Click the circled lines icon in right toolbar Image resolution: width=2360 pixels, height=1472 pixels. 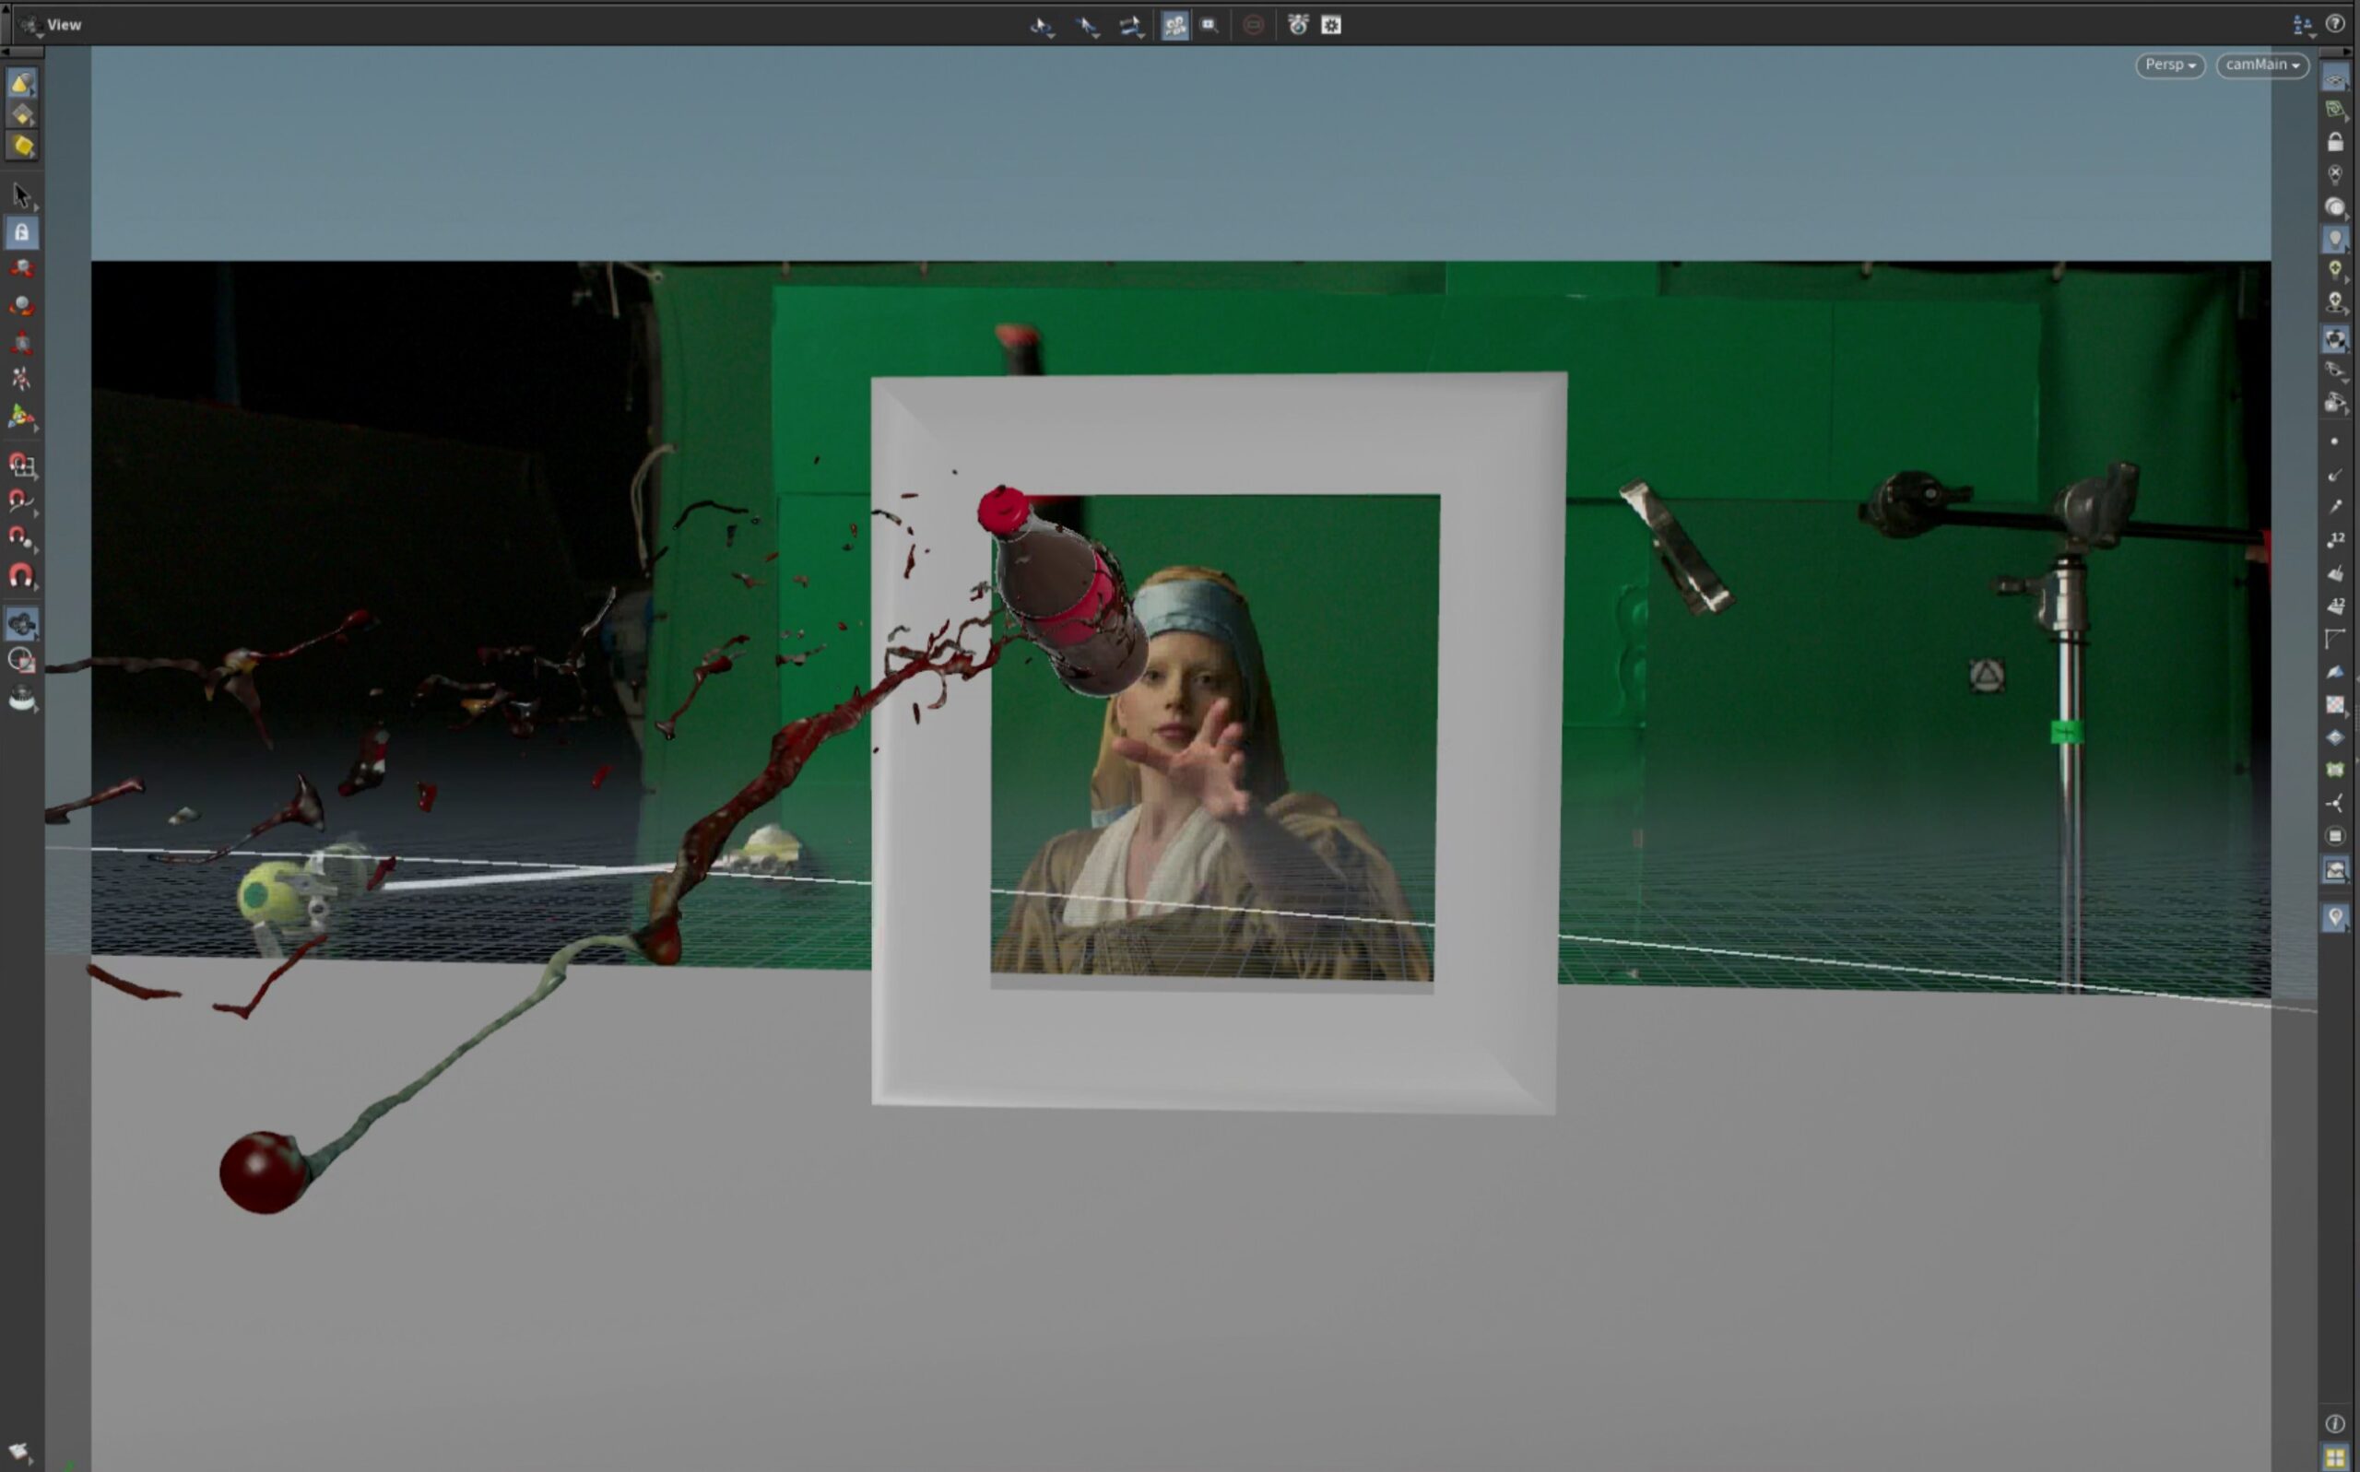click(x=2335, y=836)
